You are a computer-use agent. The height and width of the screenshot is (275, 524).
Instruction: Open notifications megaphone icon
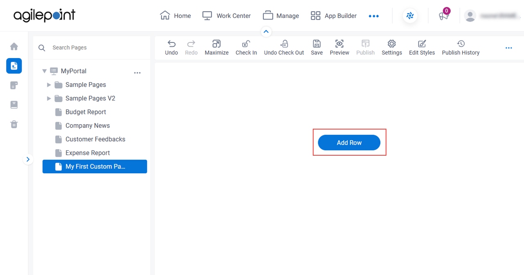(x=444, y=16)
